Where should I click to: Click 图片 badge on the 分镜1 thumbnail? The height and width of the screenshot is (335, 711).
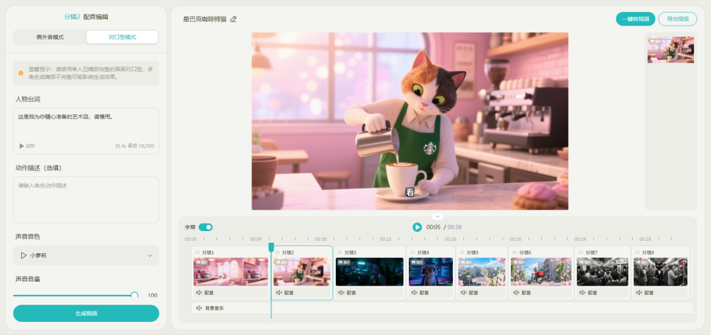point(201,262)
